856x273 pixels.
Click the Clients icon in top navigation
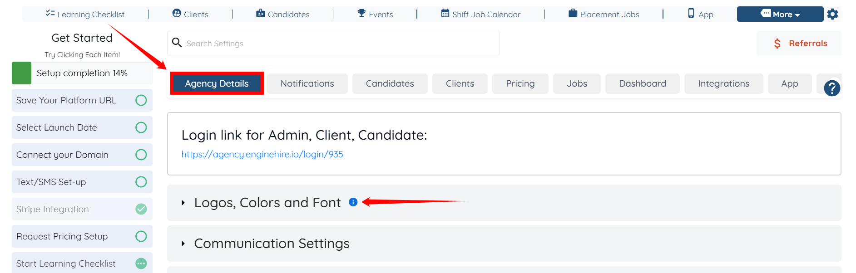[177, 14]
